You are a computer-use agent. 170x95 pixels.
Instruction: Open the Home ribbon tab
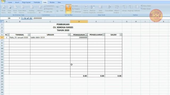click(10, 2)
